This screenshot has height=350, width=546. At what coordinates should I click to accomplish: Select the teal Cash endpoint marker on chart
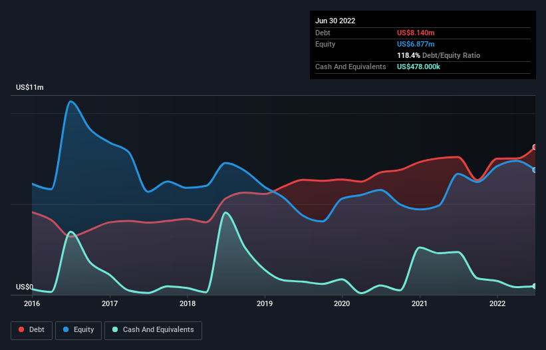535,286
